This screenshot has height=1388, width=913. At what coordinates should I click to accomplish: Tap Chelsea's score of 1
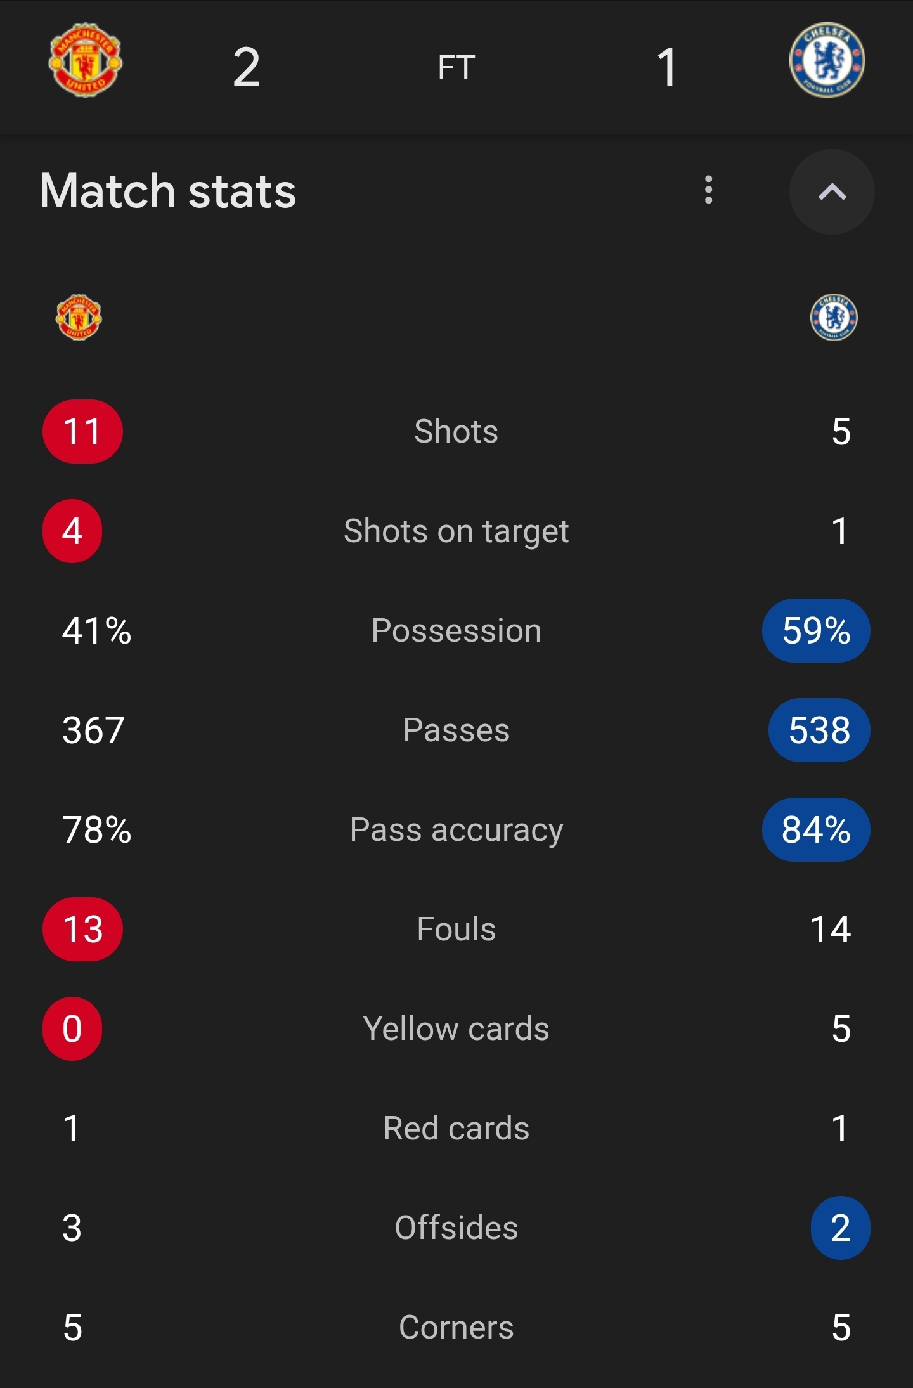667,67
